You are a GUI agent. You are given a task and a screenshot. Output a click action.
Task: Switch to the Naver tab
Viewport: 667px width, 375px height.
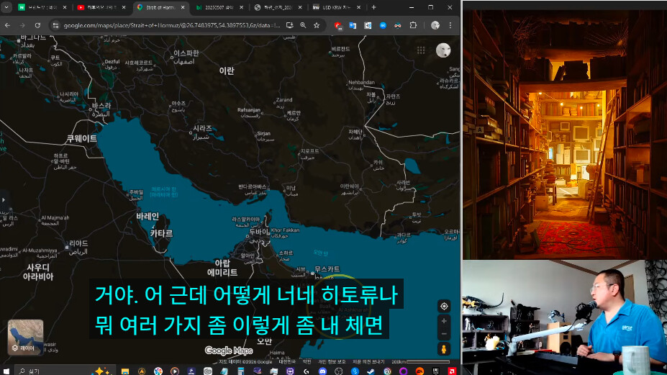tap(42, 7)
